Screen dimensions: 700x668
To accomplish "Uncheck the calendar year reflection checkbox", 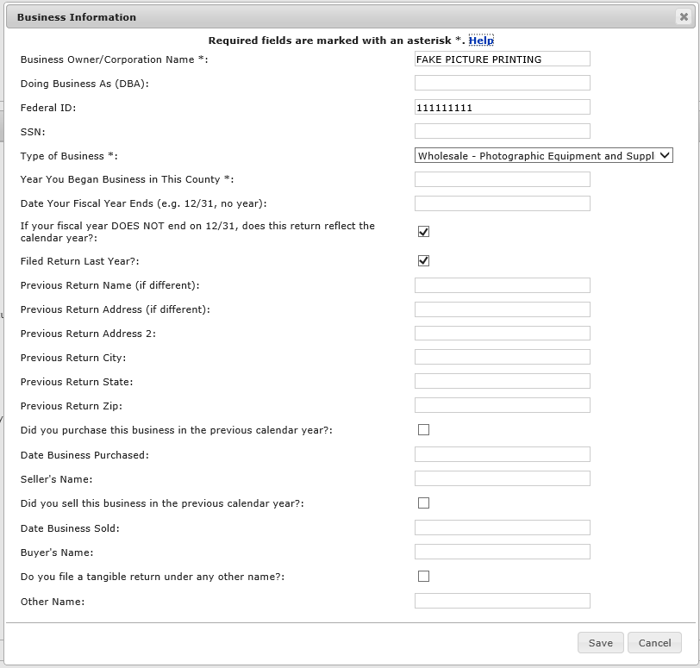I will coord(423,232).
